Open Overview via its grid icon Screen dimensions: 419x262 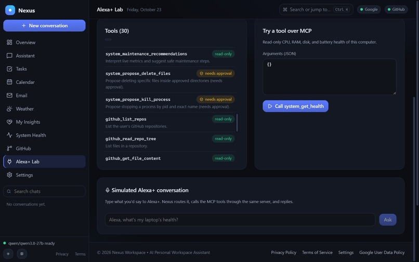pyautogui.click(x=9, y=42)
